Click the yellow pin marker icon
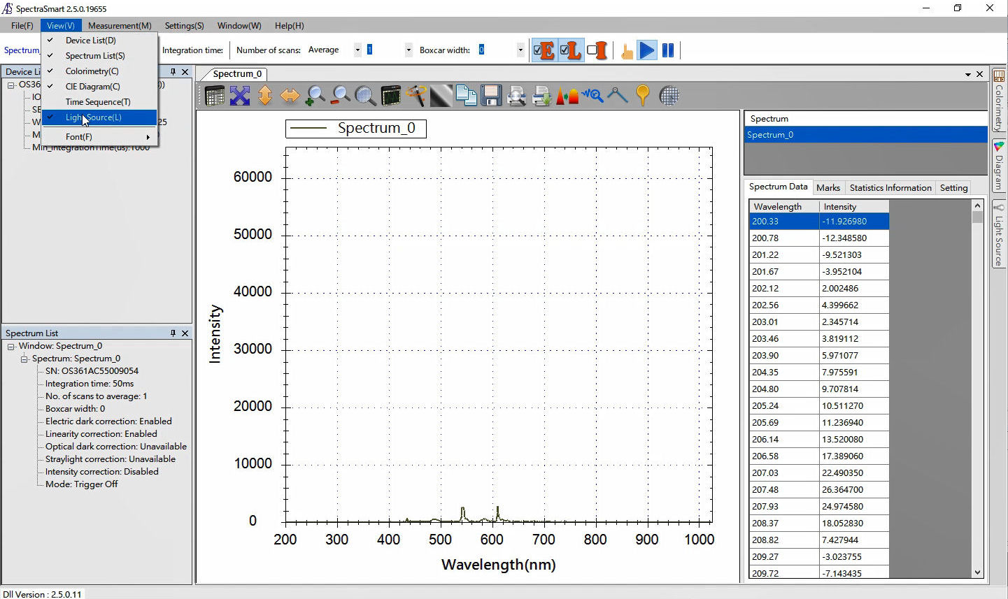 click(x=643, y=96)
